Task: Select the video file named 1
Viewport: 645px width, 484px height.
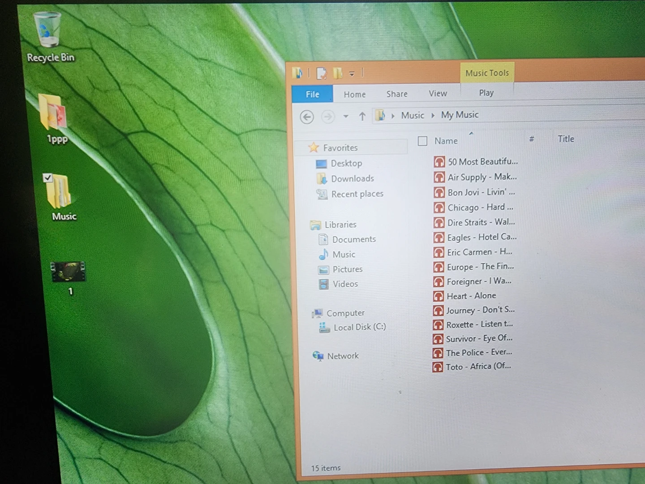Action: (68, 278)
